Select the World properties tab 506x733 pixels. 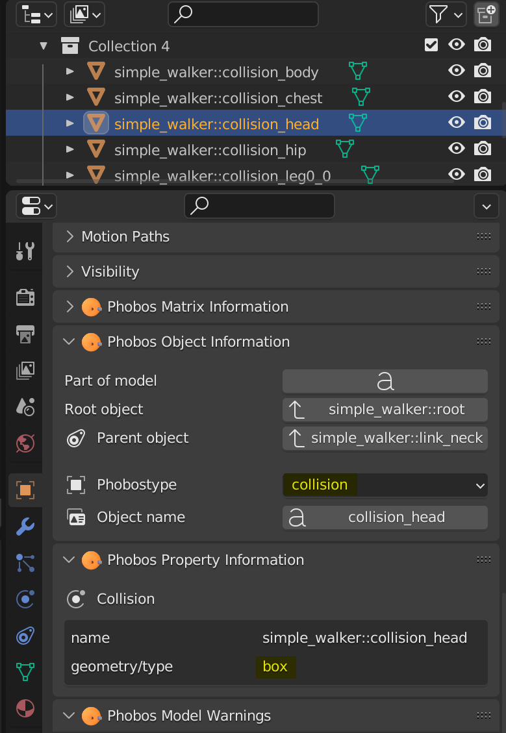tap(25, 443)
